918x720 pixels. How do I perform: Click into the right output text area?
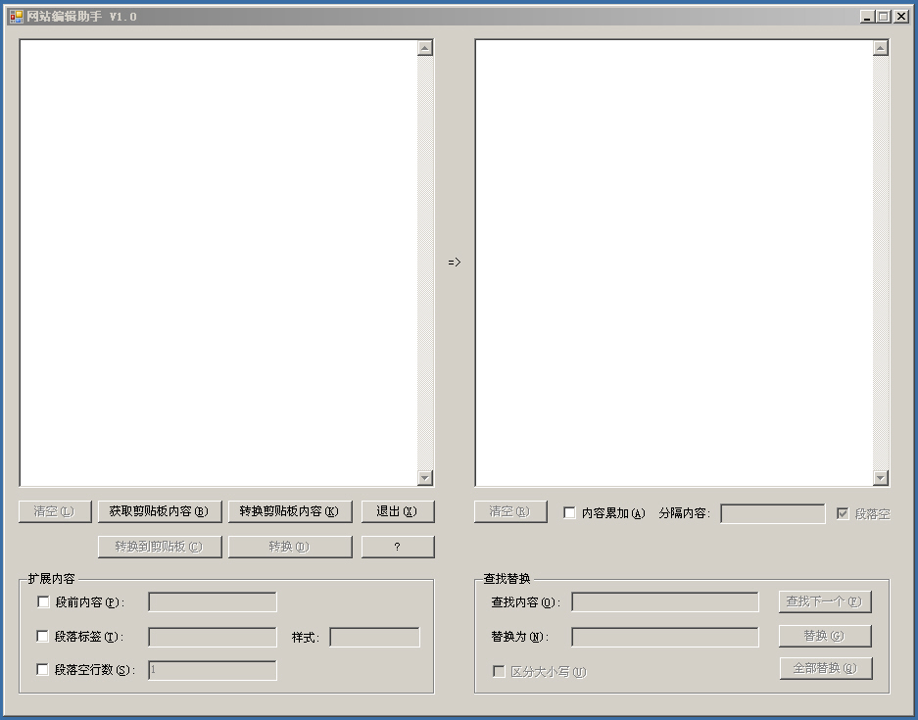point(674,263)
